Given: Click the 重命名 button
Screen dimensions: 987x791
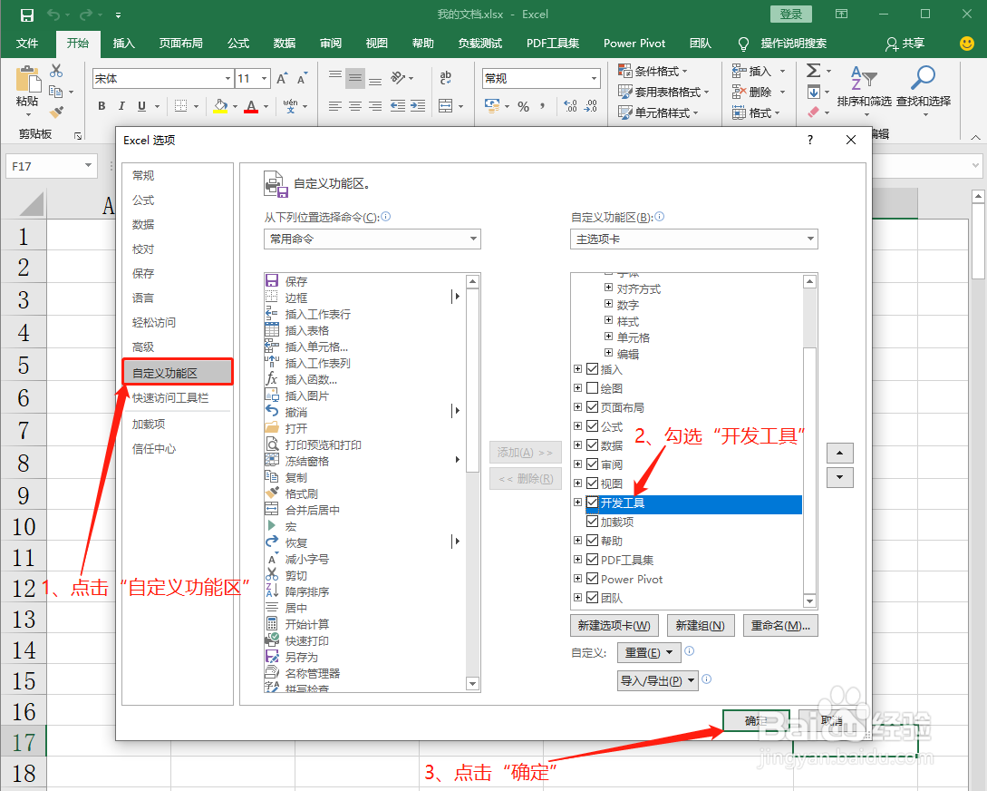Looking at the screenshot, I should coord(780,625).
